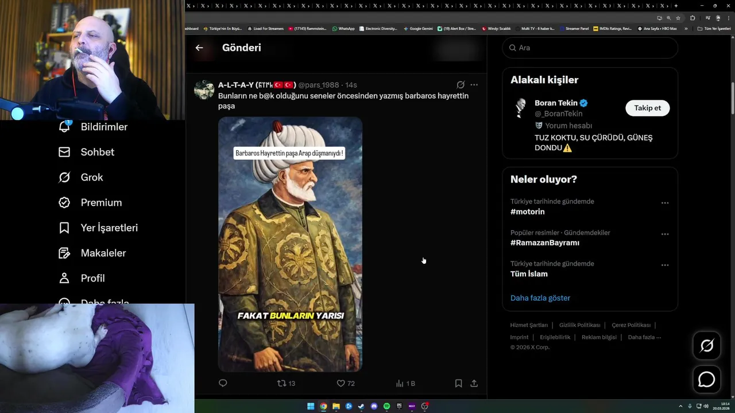Open Bildirimler in the X sidebar
The image size is (735, 413).
tap(93, 127)
